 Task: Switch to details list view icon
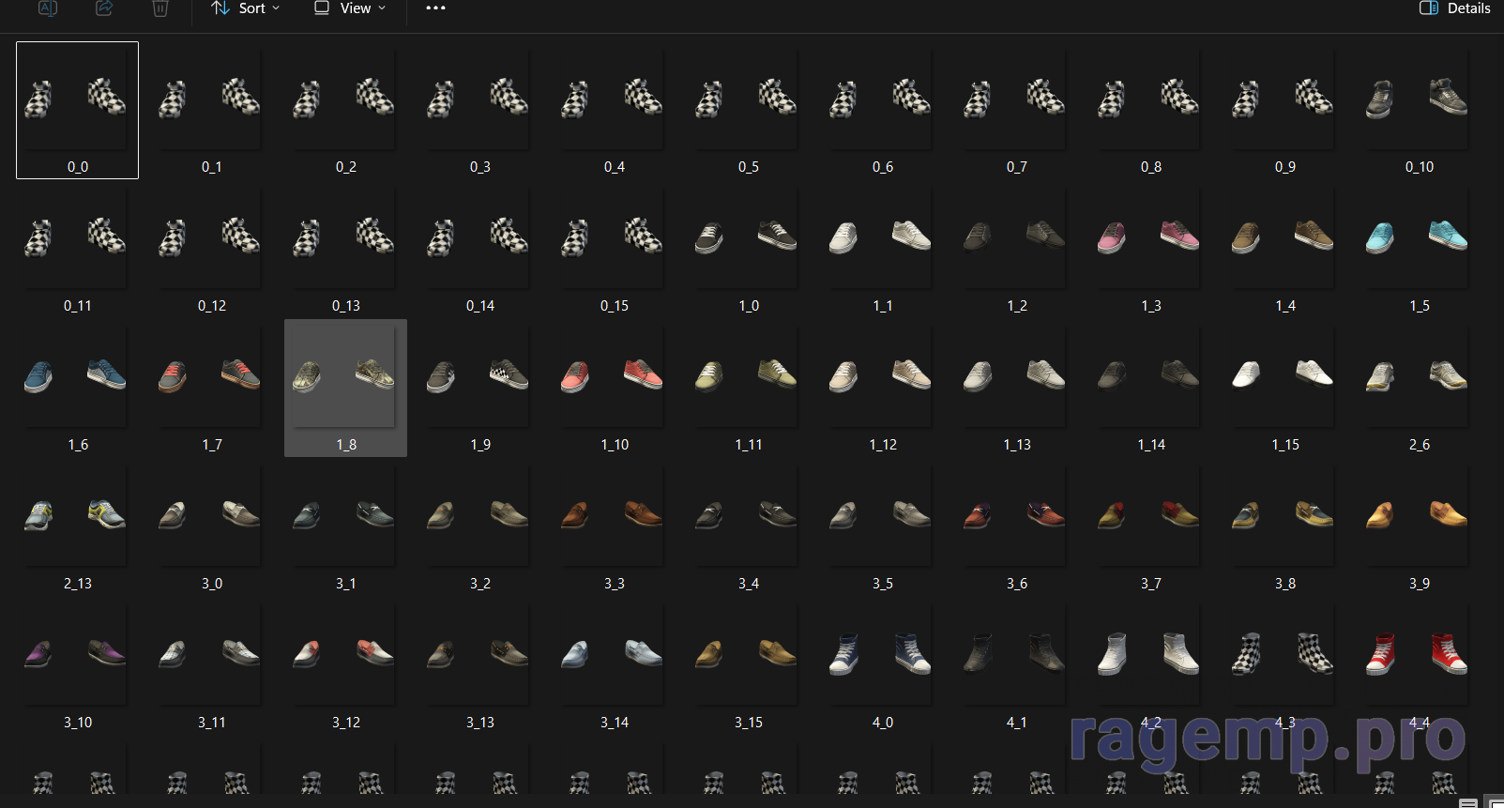tap(1468, 802)
